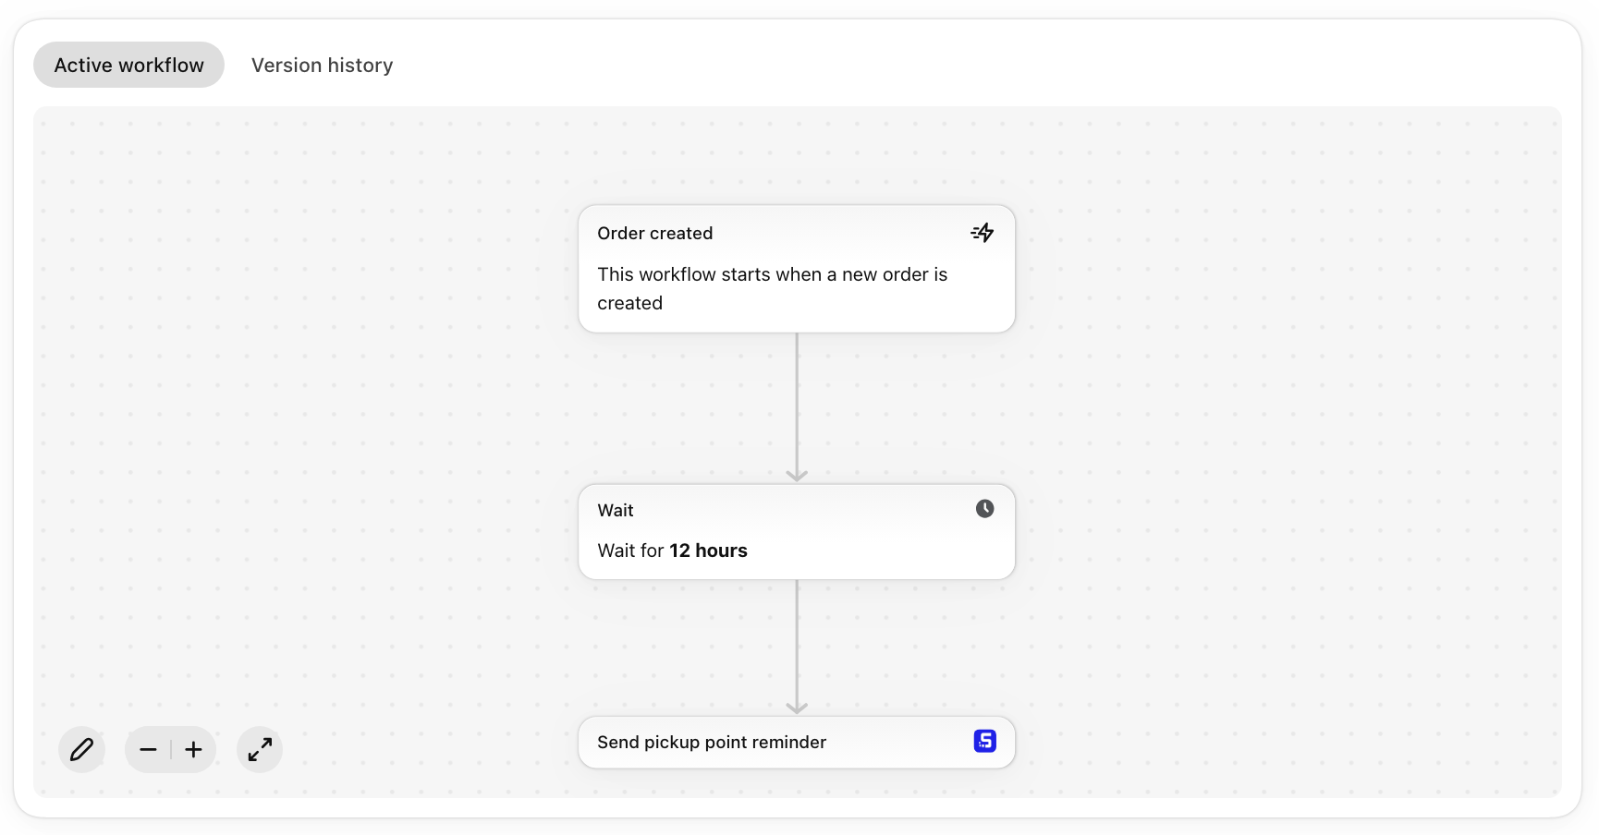Image resolution: width=1599 pixels, height=835 pixels.
Task: Zoom in with the plus button
Action: coord(193,749)
